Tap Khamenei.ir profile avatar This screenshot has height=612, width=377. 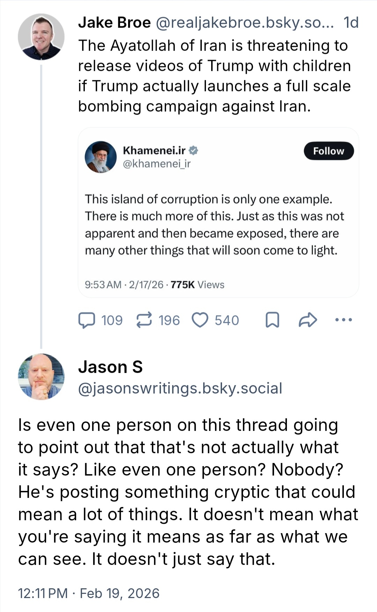pos(101,157)
